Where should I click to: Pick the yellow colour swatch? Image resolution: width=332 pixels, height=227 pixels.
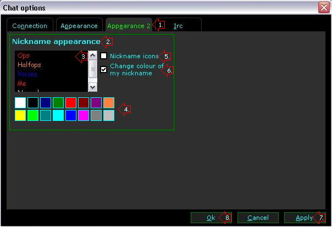point(20,115)
